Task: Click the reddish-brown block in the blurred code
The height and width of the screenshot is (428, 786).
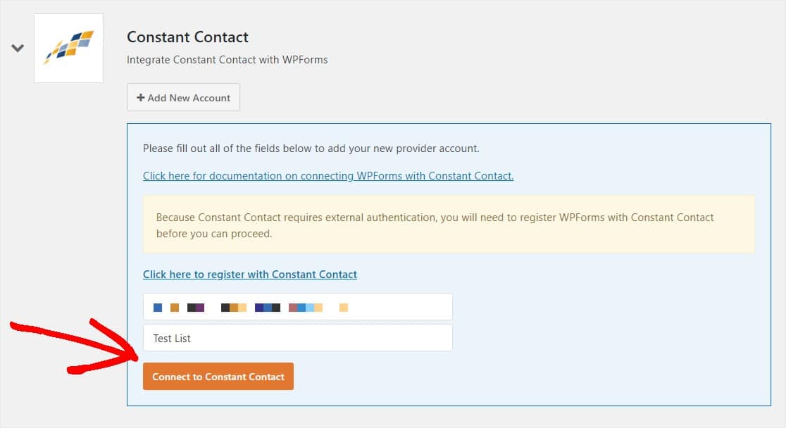Action: (293, 308)
